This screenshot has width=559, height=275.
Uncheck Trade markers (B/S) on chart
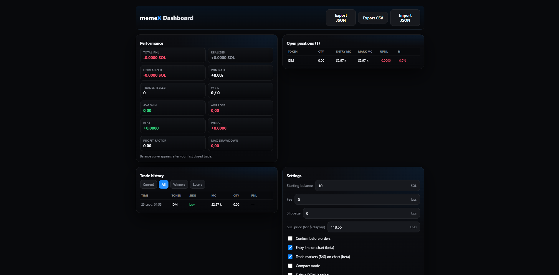[290, 257]
